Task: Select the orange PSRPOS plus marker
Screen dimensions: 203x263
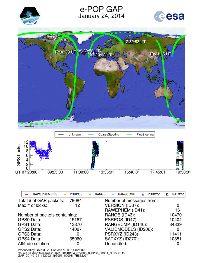Action: [x=65, y=194]
